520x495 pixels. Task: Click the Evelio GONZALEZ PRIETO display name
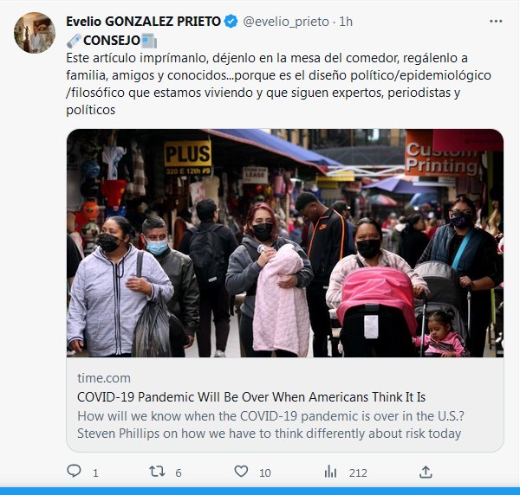coord(143,22)
